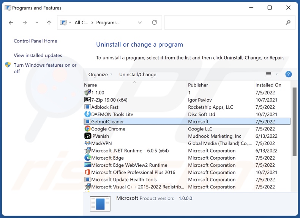300x218 pixels.
Task: Open the view options dropdown arrow
Action: [277, 74]
